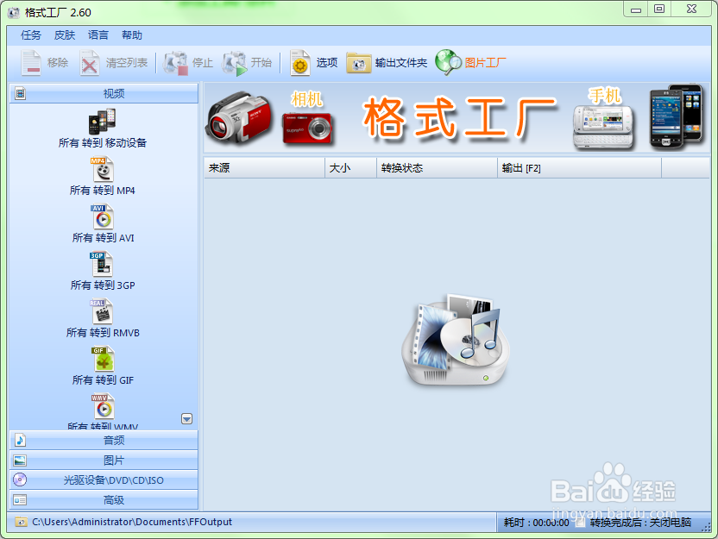Image resolution: width=718 pixels, height=539 pixels.
Task: Sort by the 转换状态 column header
Action: (437, 168)
